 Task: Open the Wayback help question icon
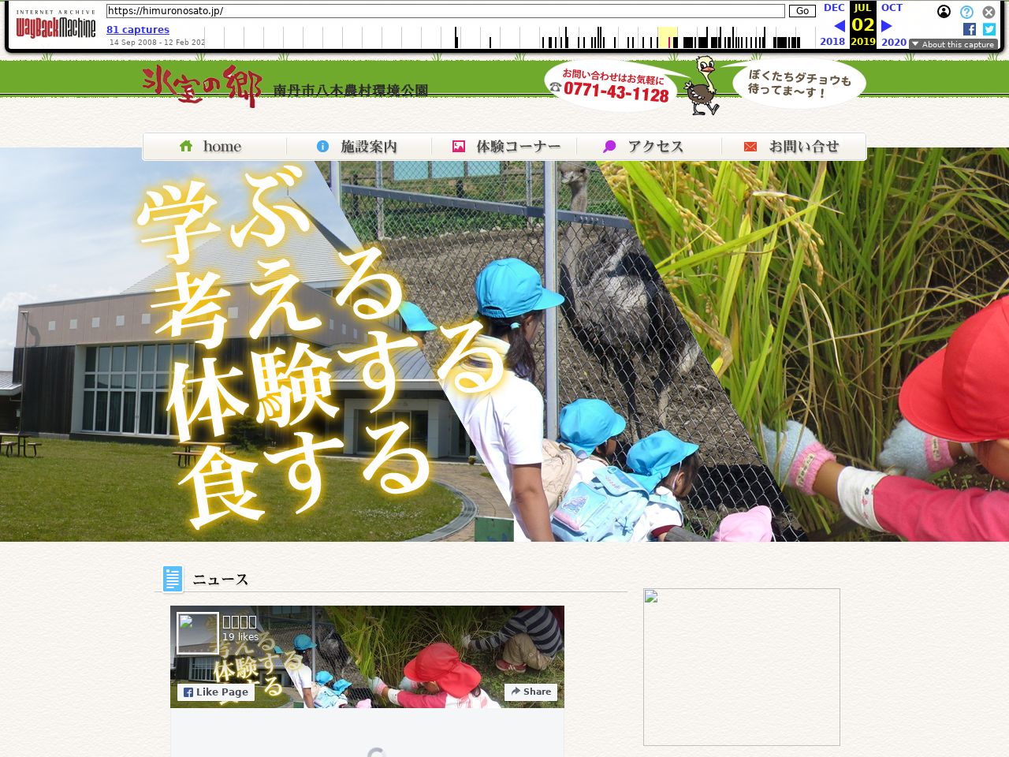pyautogui.click(x=966, y=12)
